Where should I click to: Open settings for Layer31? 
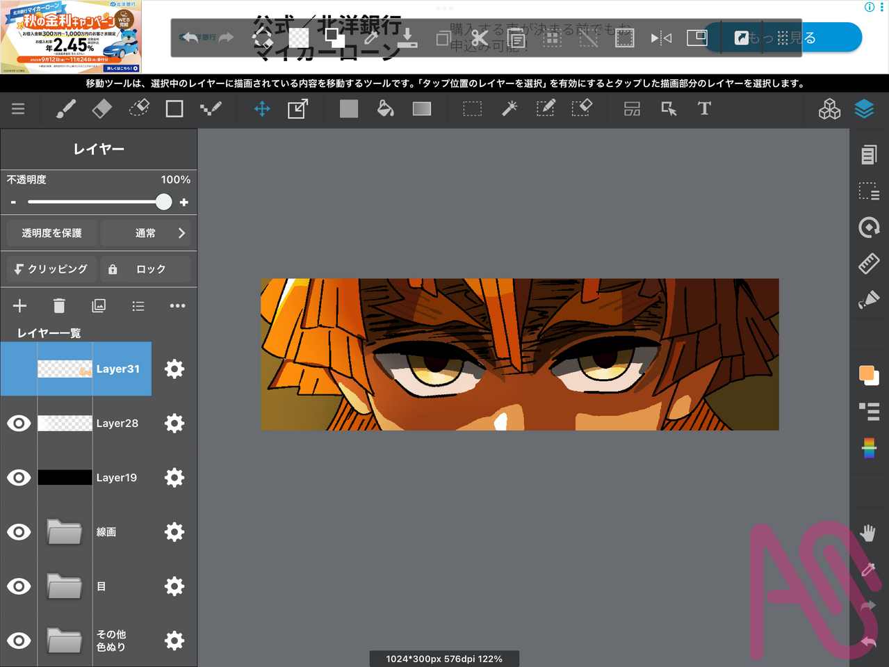click(174, 369)
